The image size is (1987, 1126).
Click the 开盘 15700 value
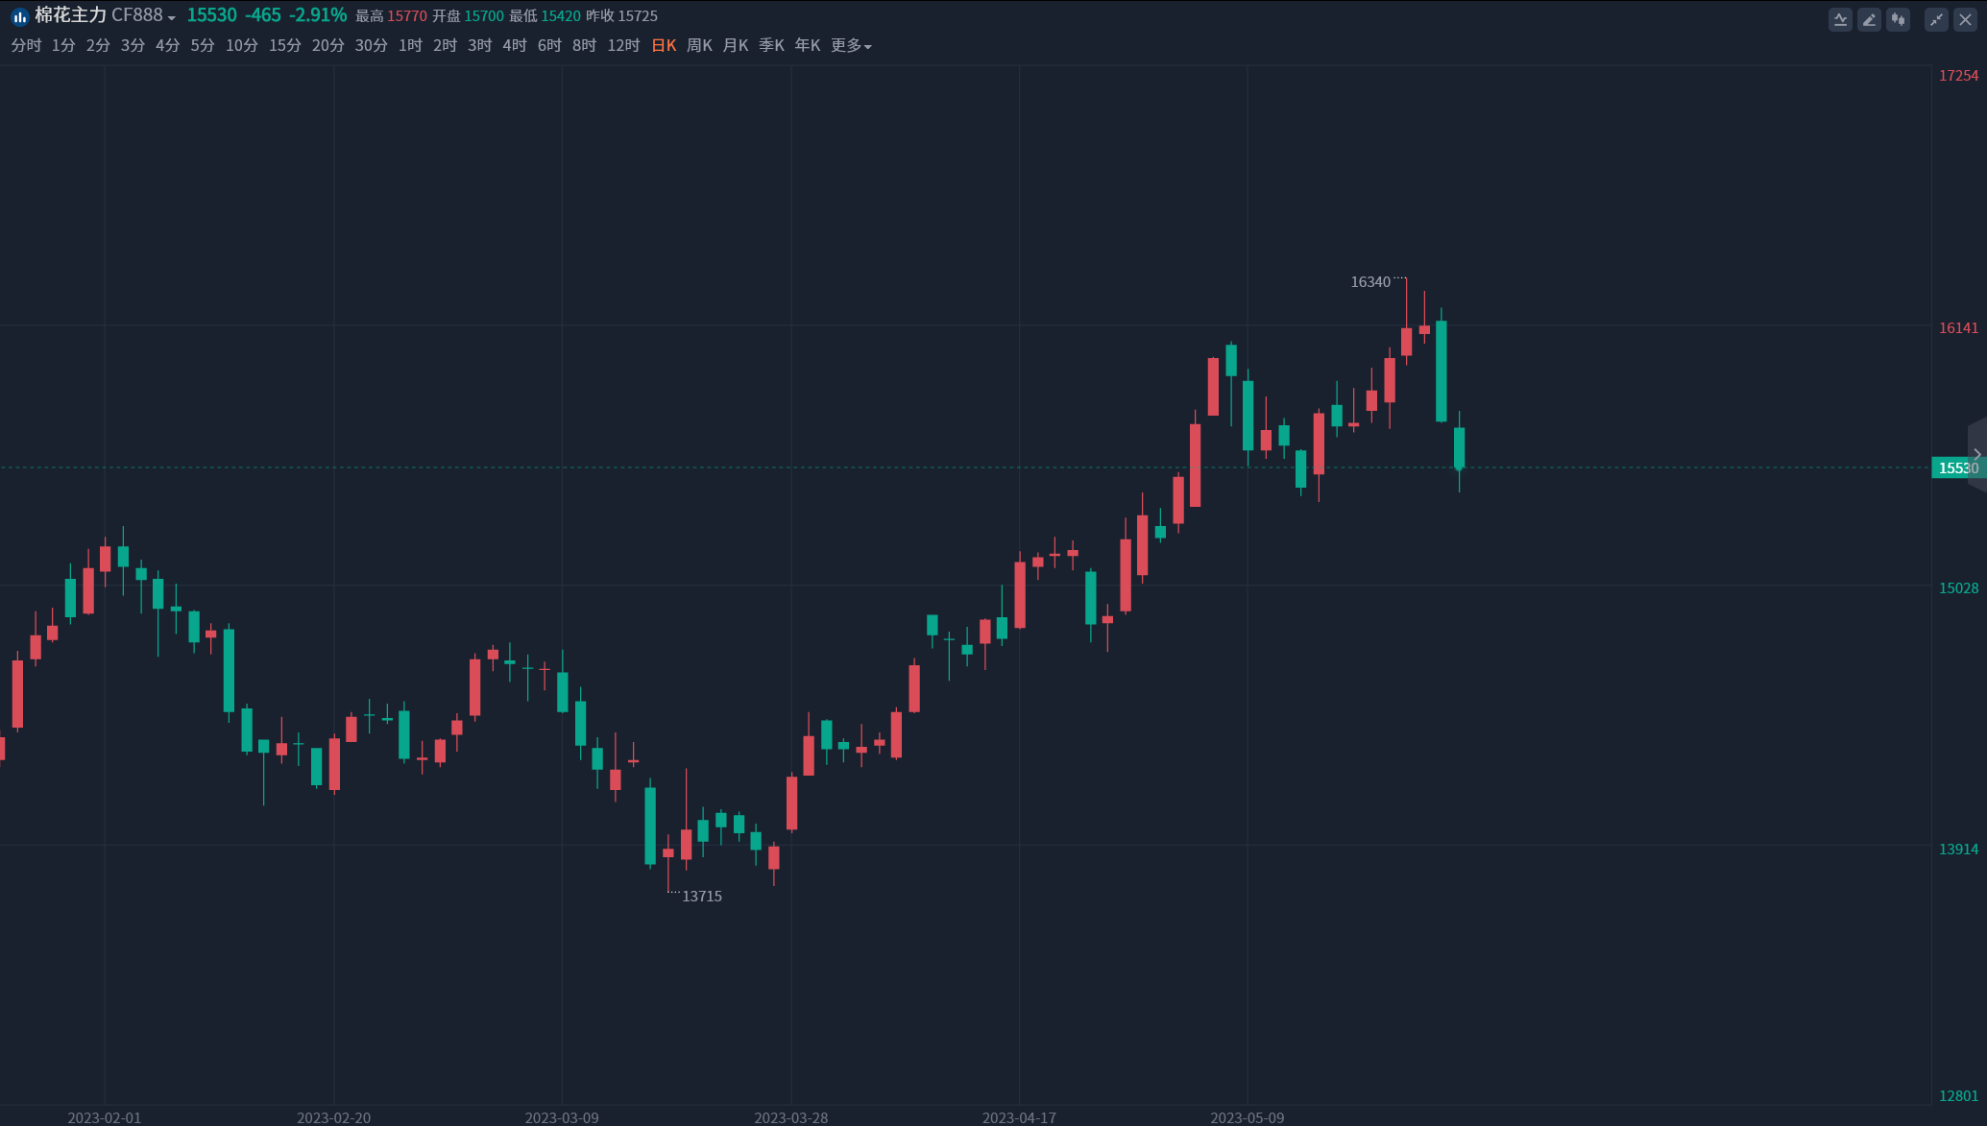468,16
